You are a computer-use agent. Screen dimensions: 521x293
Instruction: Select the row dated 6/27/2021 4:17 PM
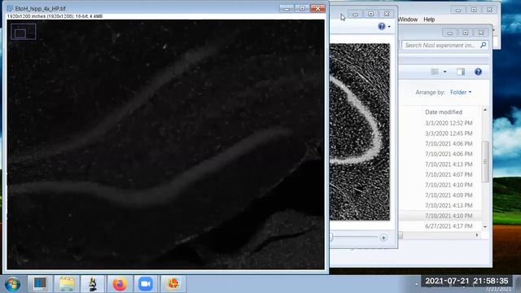tap(449, 226)
